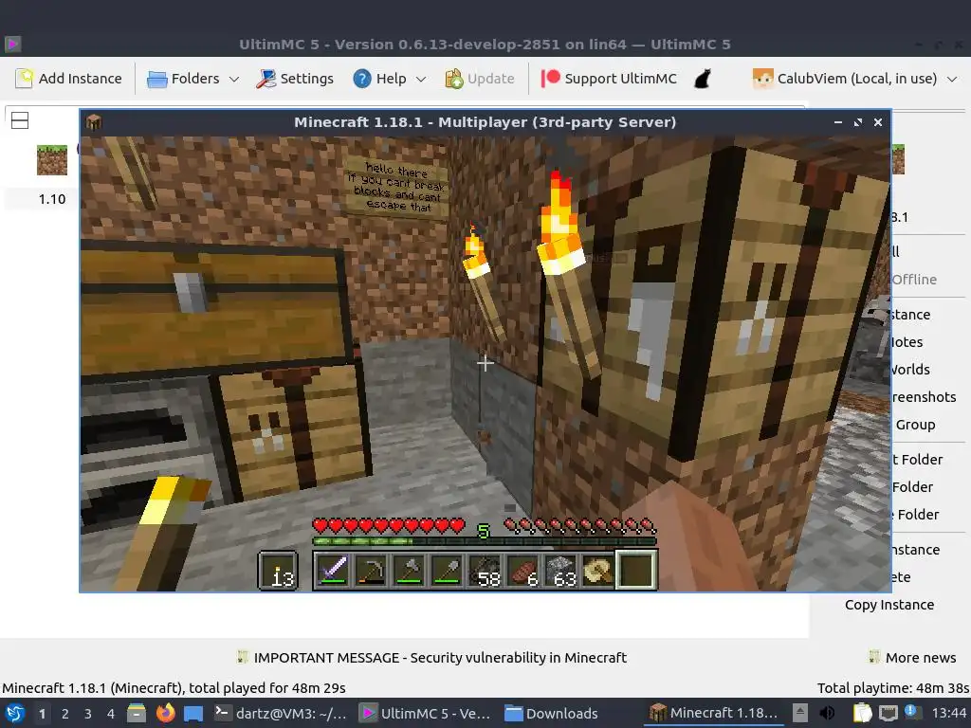
Task: Maximize the Minecraft 1.18.1 window
Action: (857, 122)
